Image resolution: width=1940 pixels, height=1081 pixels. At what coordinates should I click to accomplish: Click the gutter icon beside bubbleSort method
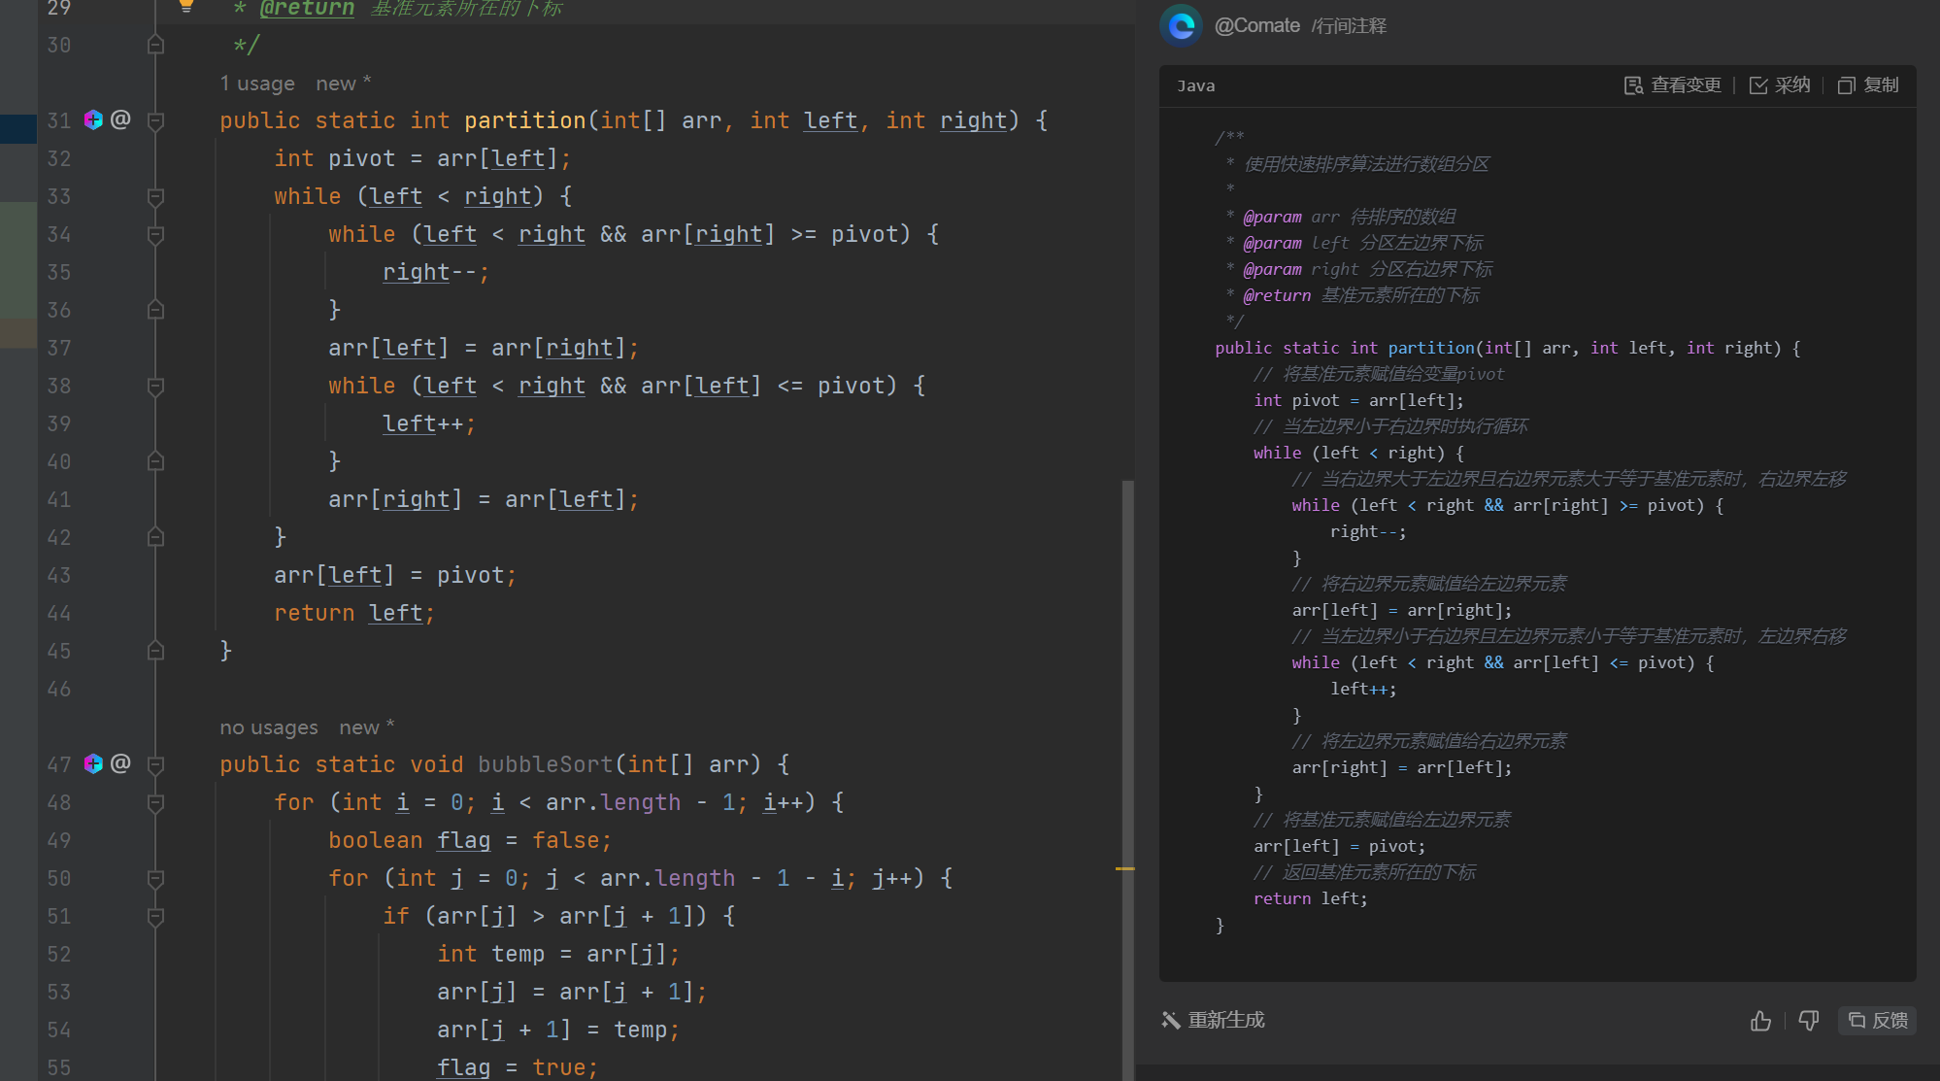tap(93, 764)
